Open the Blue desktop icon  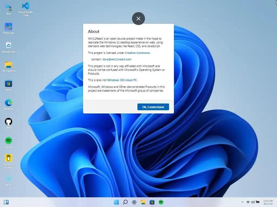(x=8, y=9)
